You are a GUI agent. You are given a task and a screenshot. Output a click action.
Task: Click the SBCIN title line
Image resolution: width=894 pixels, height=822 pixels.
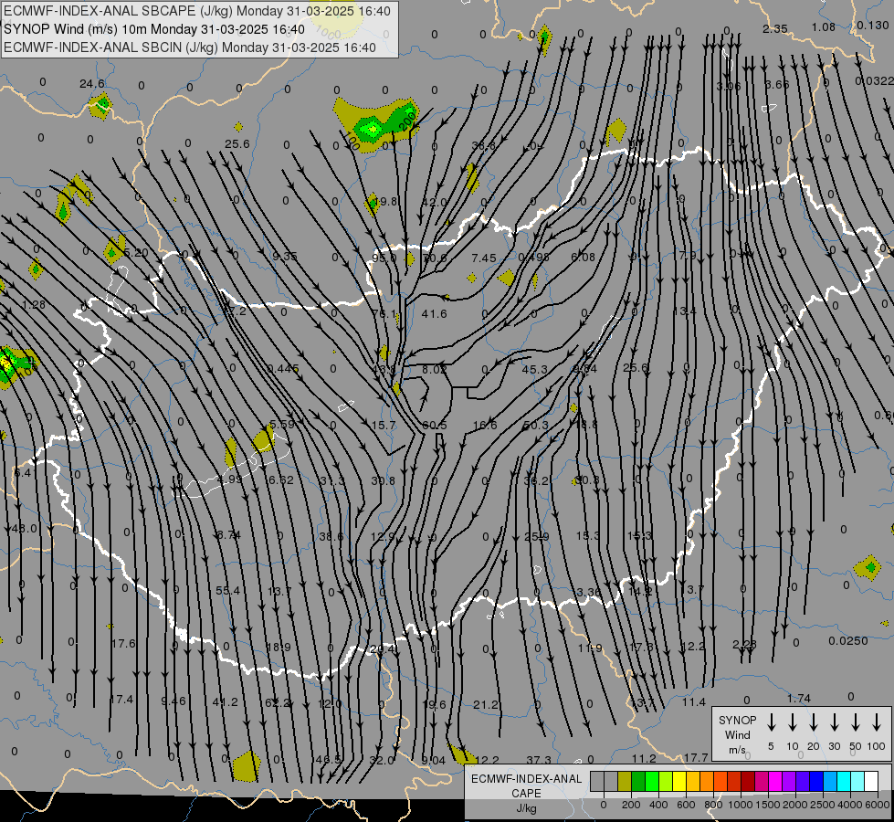pyautogui.click(x=190, y=47)
